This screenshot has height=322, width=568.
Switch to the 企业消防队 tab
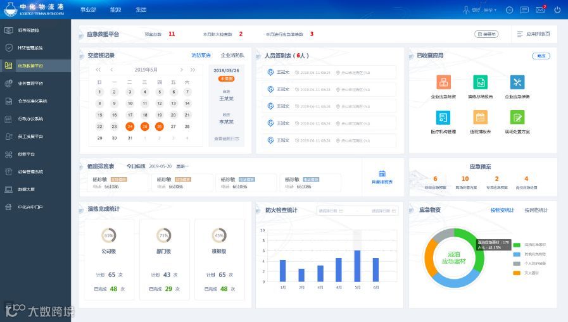(x=232, y=56)
